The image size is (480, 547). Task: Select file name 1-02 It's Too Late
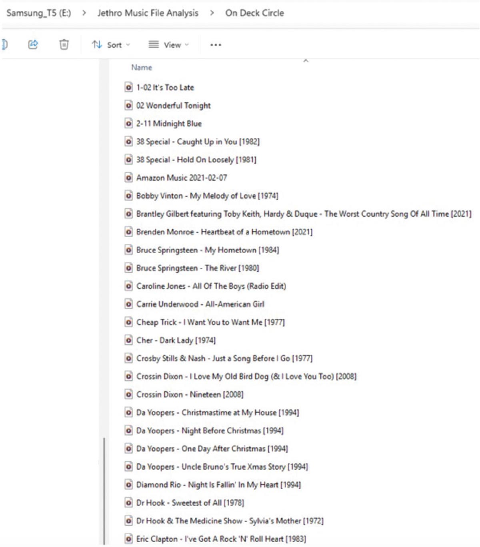[165, 87]
